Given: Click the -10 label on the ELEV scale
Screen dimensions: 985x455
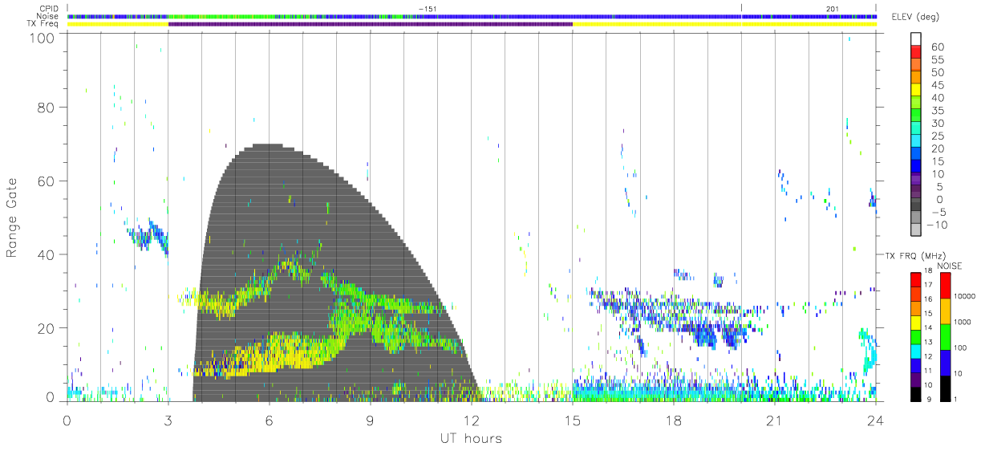Looking at the screenshot, I should pyautogui.click(x=938, y=225).
